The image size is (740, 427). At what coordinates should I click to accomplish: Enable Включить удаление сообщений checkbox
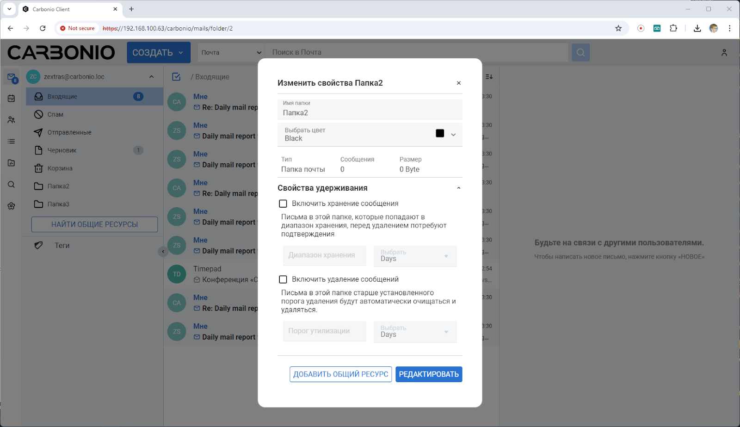[283, 279]
